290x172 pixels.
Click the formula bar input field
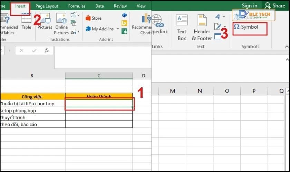point(102,57)
